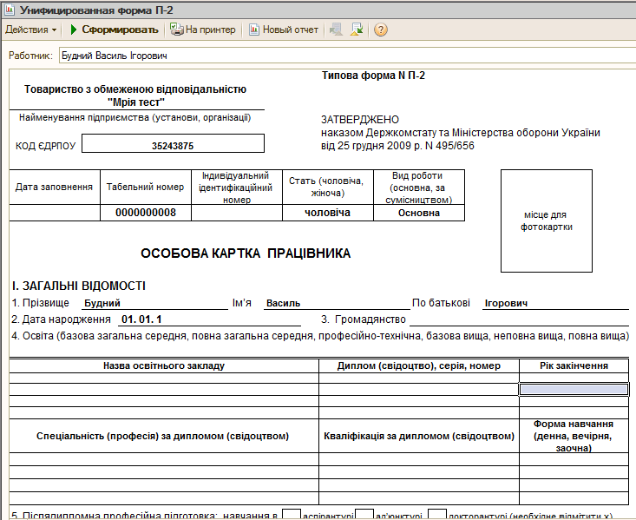This screenshot has height=520, width=636.
Task: Select the patronymic value 'Ігорович'
Action: pyautogui.click(x=506, y=303)
